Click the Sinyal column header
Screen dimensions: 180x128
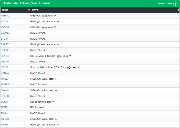coord(35,10)
